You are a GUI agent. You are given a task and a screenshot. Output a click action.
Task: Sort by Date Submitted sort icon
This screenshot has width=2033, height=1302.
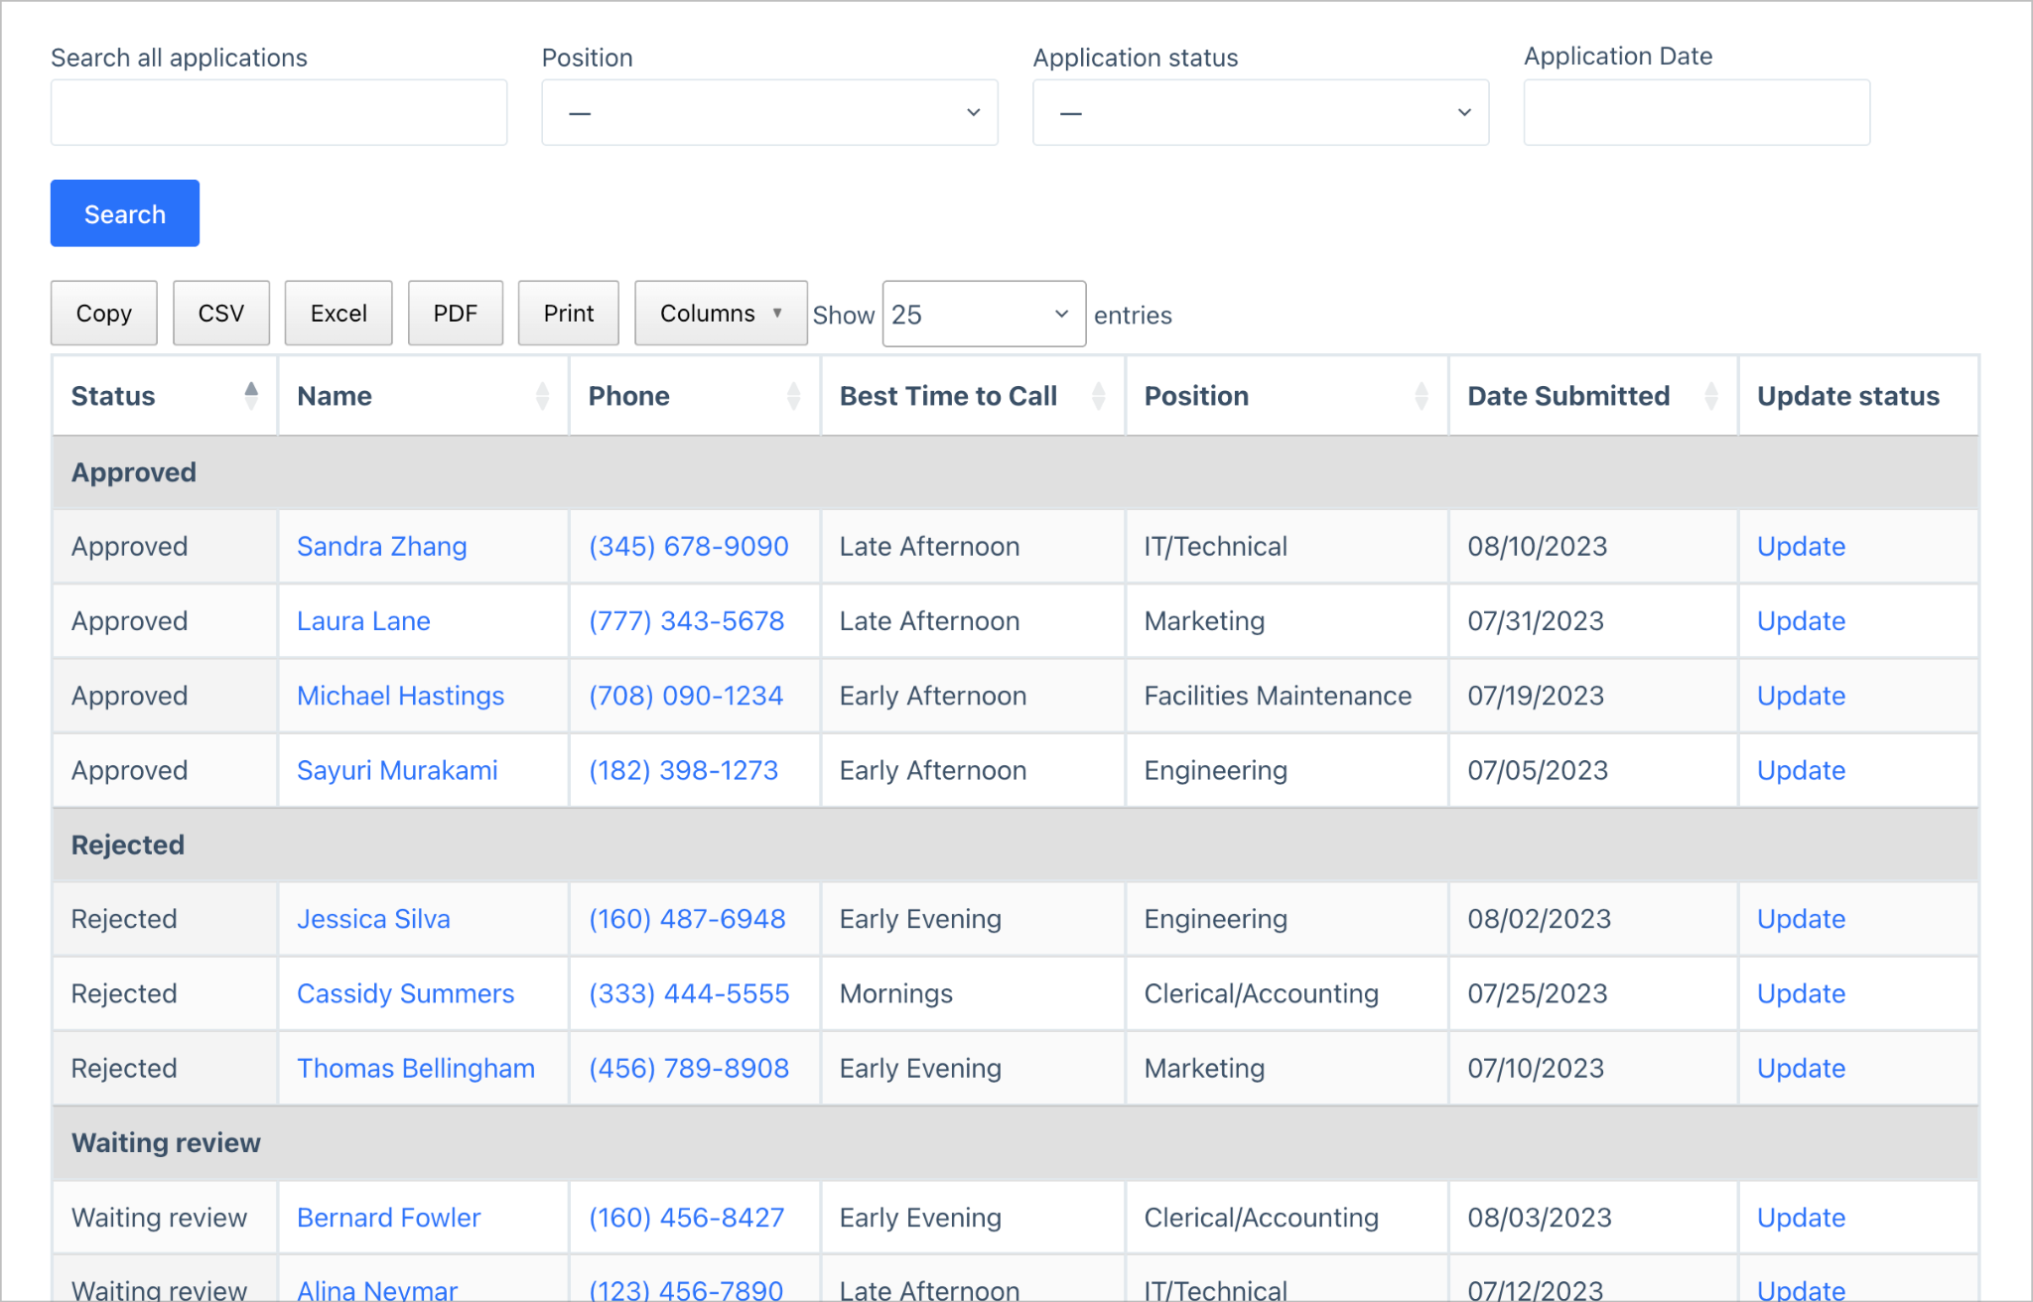click(1711, 396)
